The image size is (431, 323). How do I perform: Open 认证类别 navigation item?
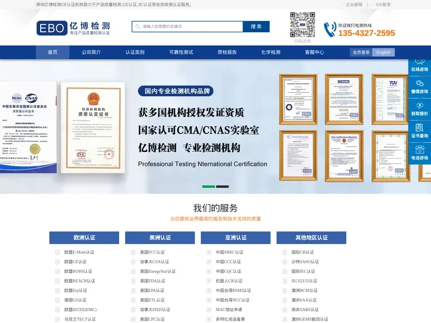135,52
